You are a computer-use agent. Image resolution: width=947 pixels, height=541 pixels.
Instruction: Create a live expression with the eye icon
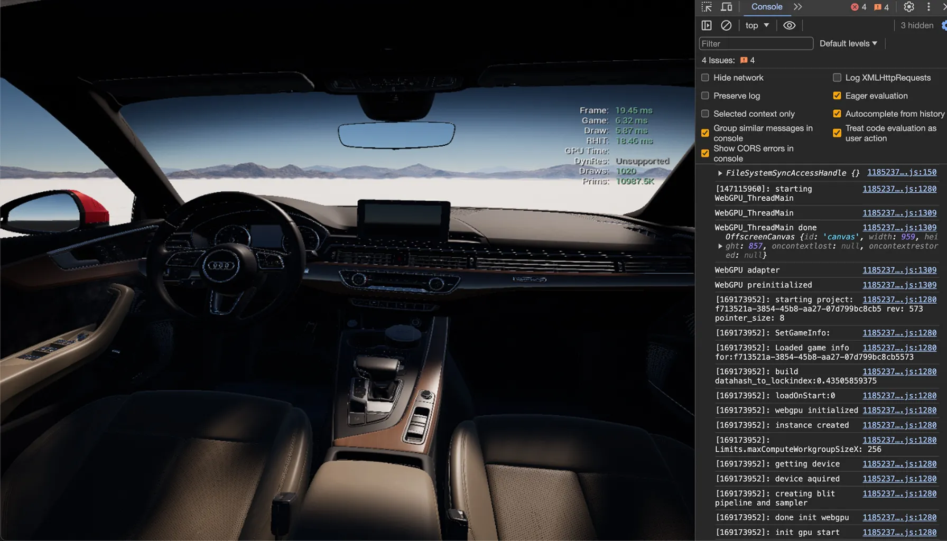tap(789, 25)
